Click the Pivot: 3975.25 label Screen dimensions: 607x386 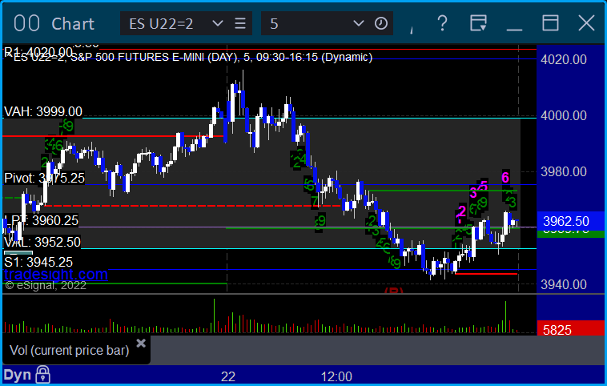click(44, 178)
